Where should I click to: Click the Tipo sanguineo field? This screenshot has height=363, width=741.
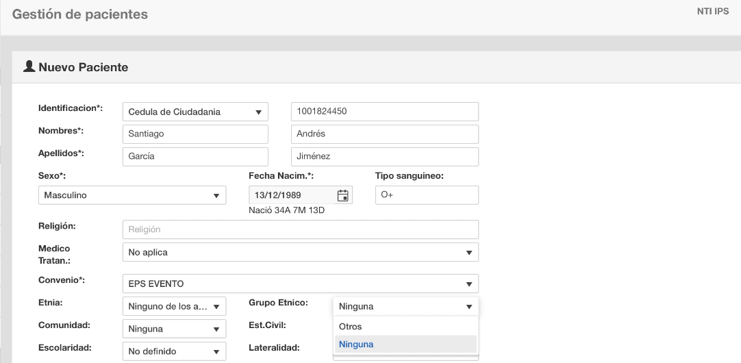point(426,195)
